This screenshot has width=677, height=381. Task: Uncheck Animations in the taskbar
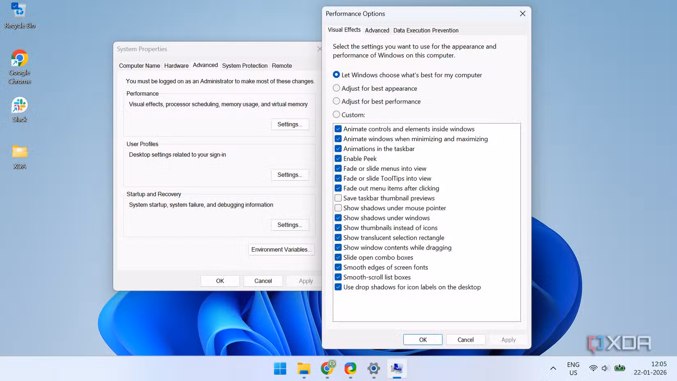point(338,149)
